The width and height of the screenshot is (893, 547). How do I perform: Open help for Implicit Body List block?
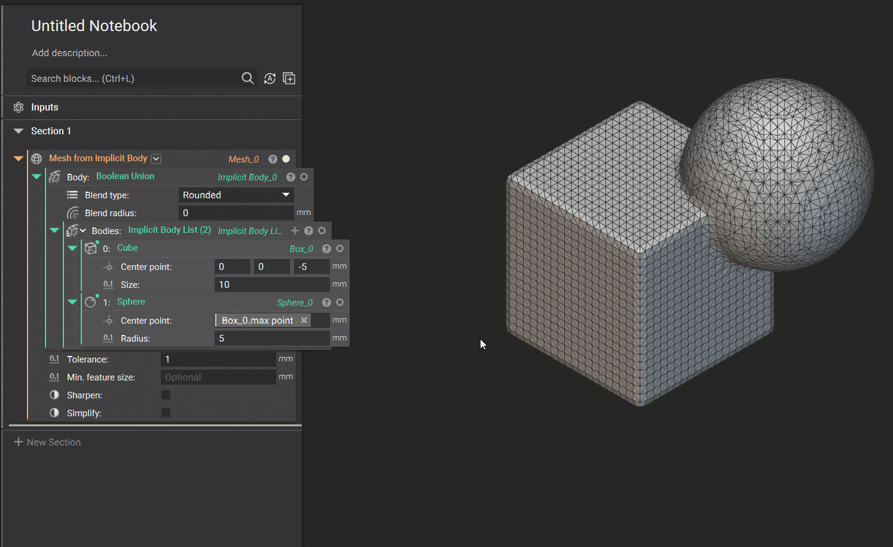(x=308, y=231)
